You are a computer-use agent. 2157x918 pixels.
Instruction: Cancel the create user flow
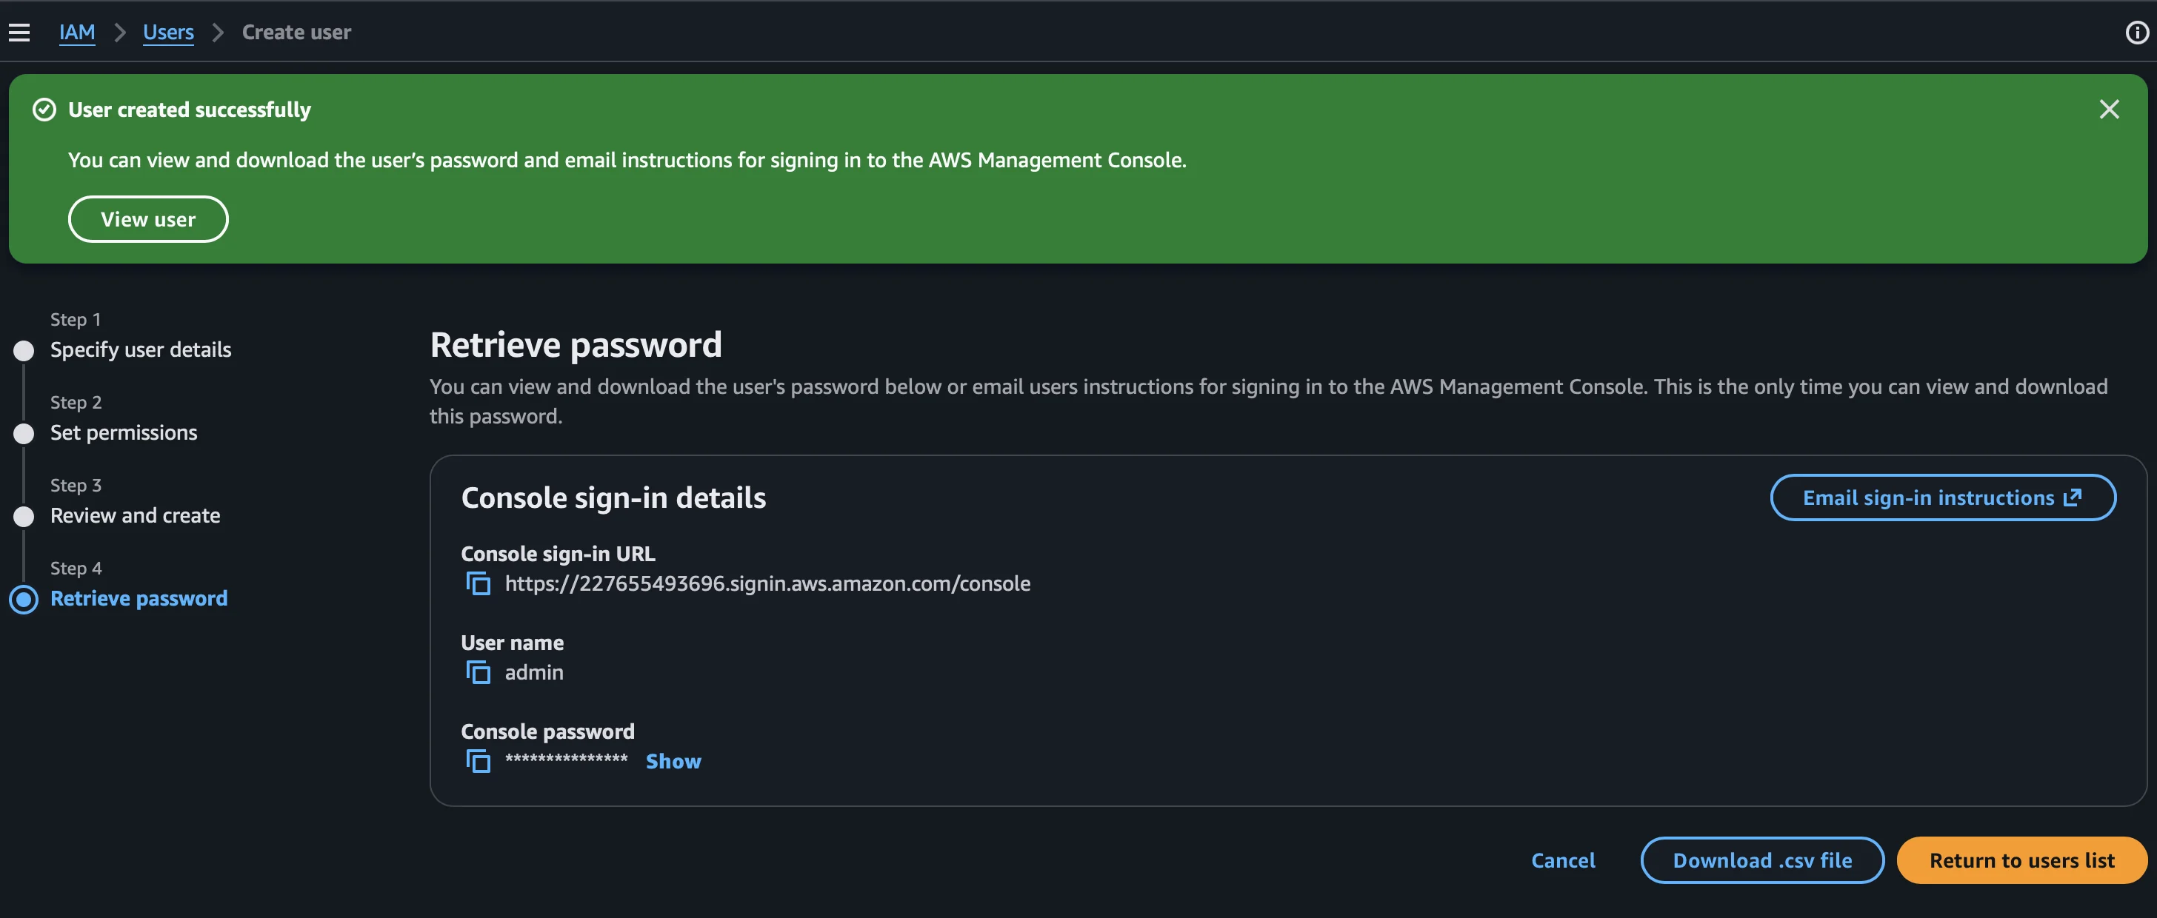click(x=1562, y=860)
